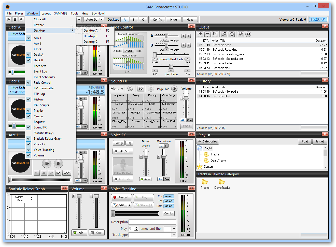The height and width of the screenshot is (247, 336).
Task: Expand the Playlist Categories panel
Action: tap(208, 142)
